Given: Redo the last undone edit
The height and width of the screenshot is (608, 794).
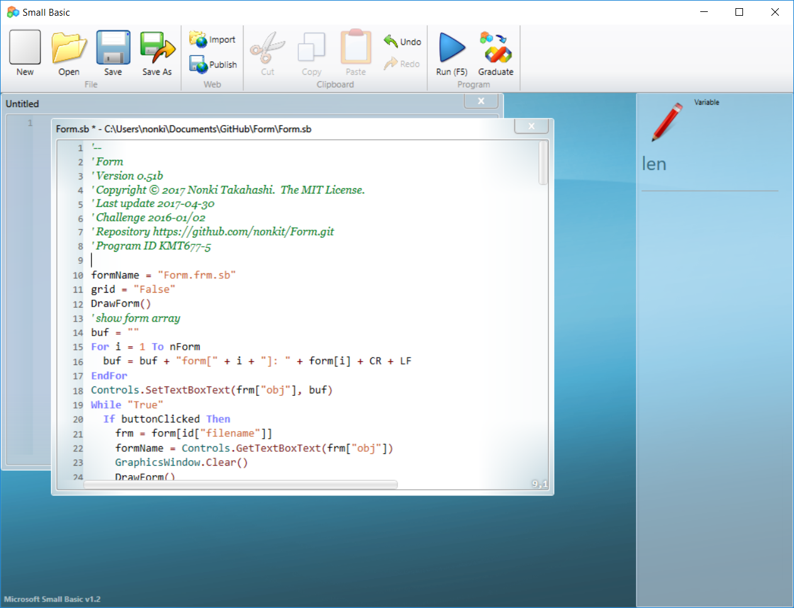Looking at the screenshot, I should [x=402, y=64].
